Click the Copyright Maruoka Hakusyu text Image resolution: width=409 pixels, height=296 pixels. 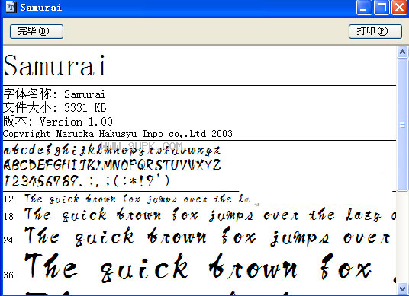point(118,134)
